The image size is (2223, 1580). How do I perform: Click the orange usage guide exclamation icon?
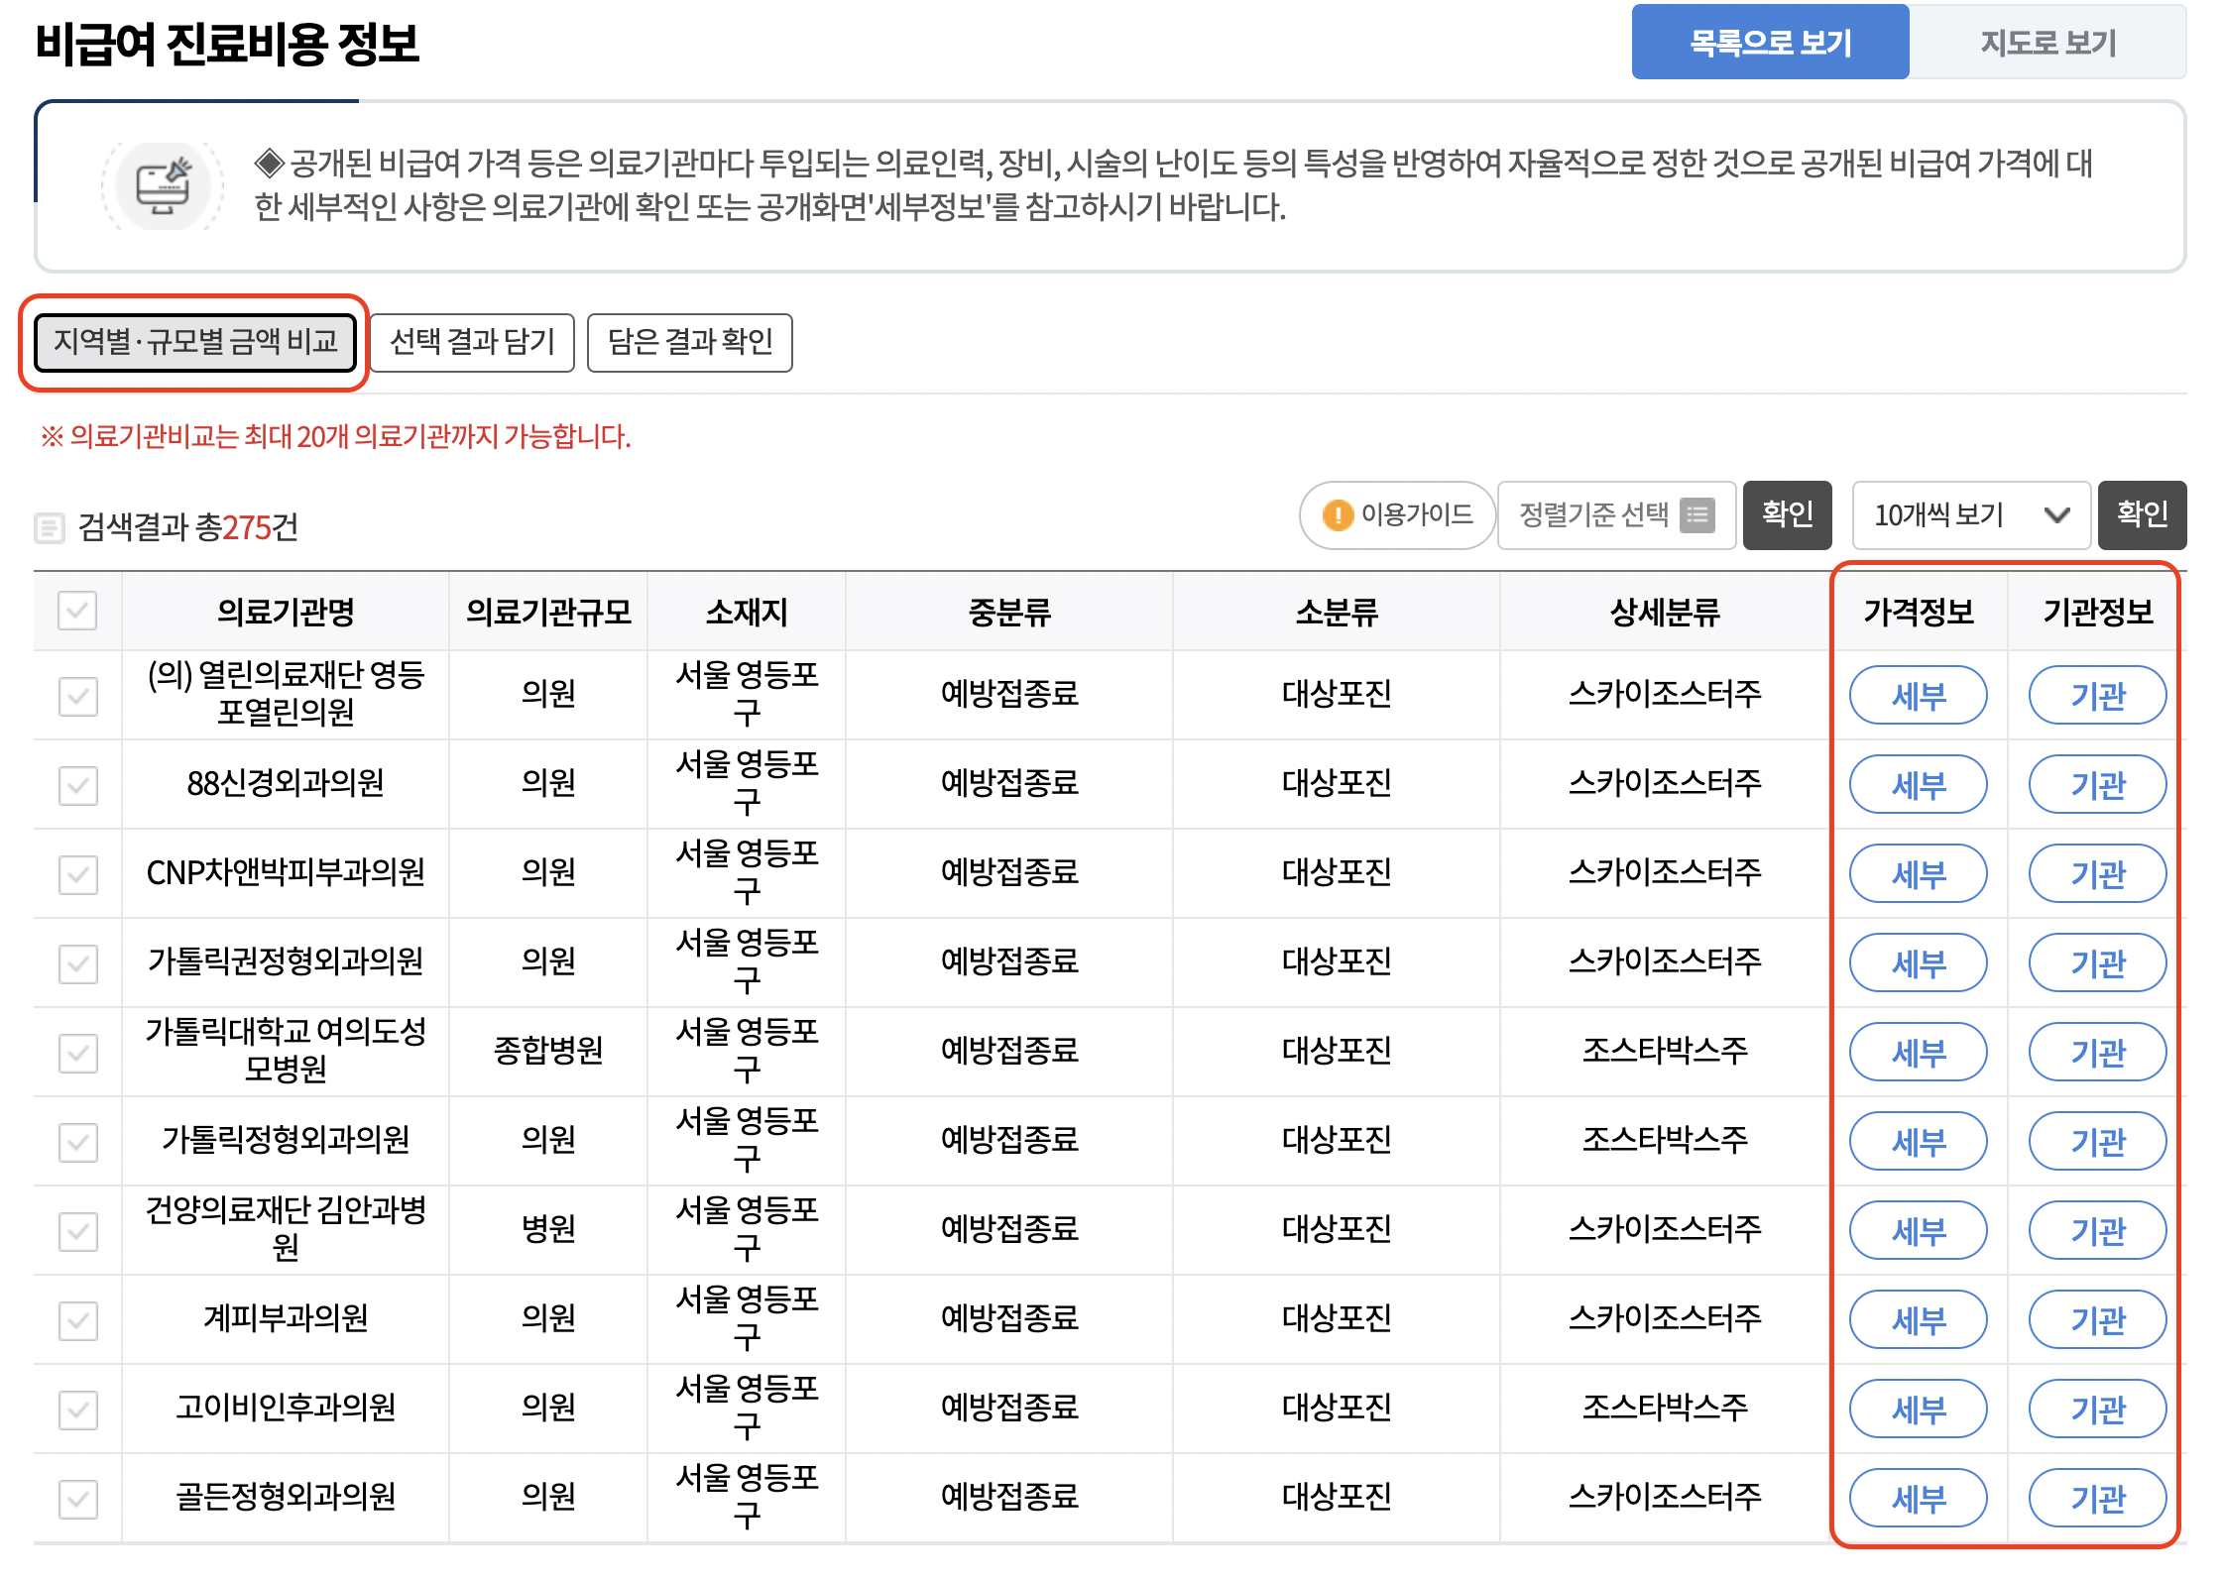(x=1338, y=514)
